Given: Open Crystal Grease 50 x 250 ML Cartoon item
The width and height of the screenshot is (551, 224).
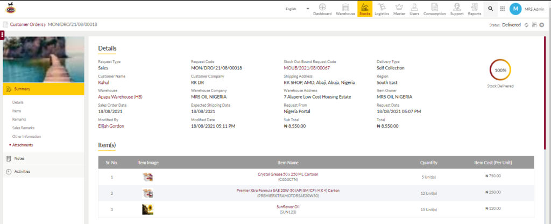Looking at the screenshot, I should (288, 174).
